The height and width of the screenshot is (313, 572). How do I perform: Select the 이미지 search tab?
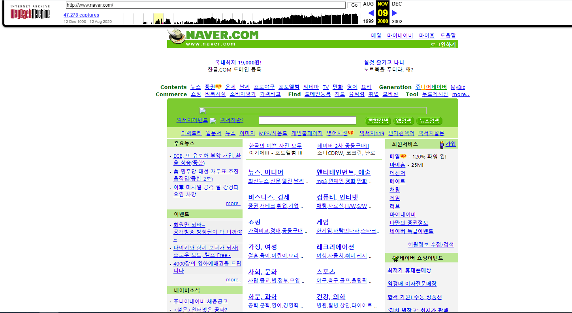pyautogui.click(x=247, y=133)
